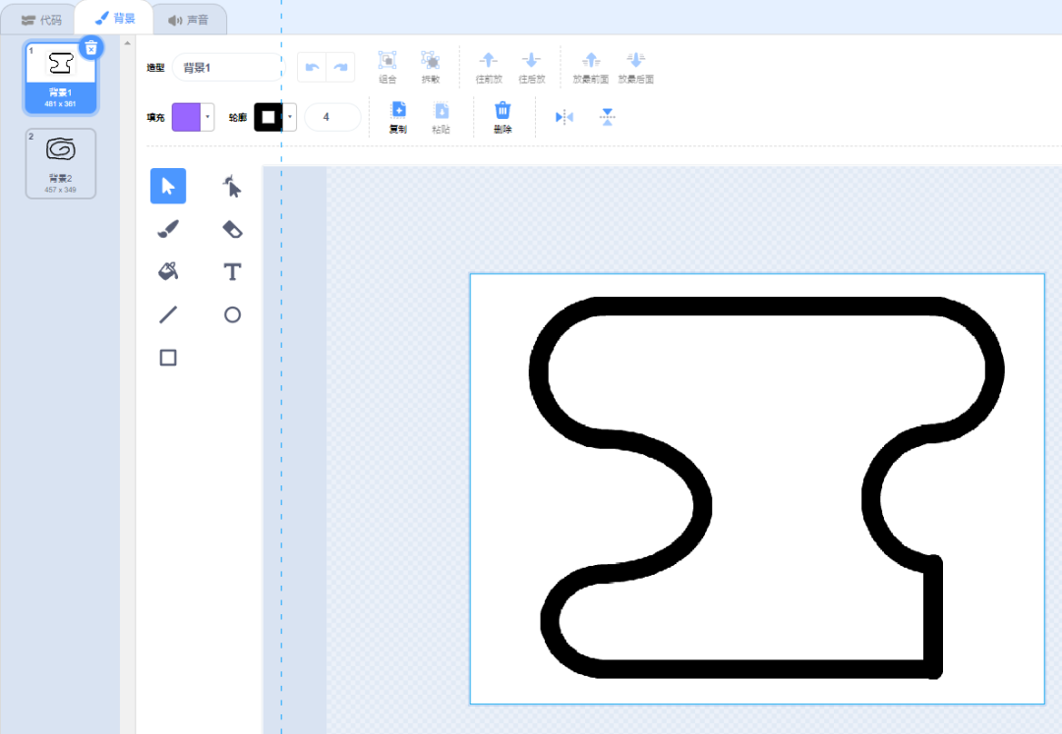
Task: Select the arrow Select tool
Action: tap(168, 186)
